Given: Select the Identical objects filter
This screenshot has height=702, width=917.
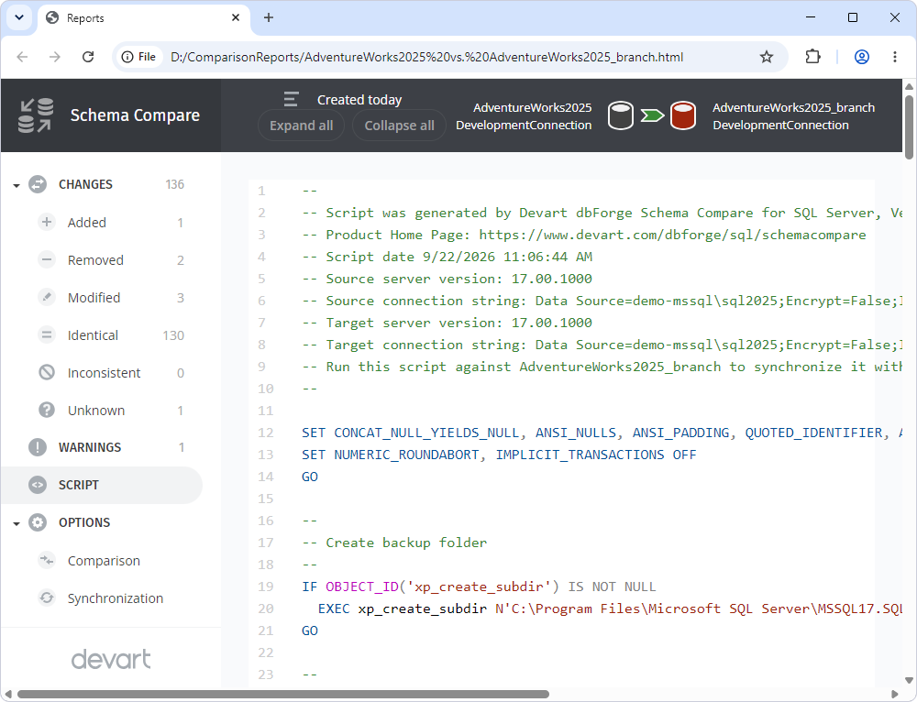Looking at the screenshot, I should click(x=111, y=335).
